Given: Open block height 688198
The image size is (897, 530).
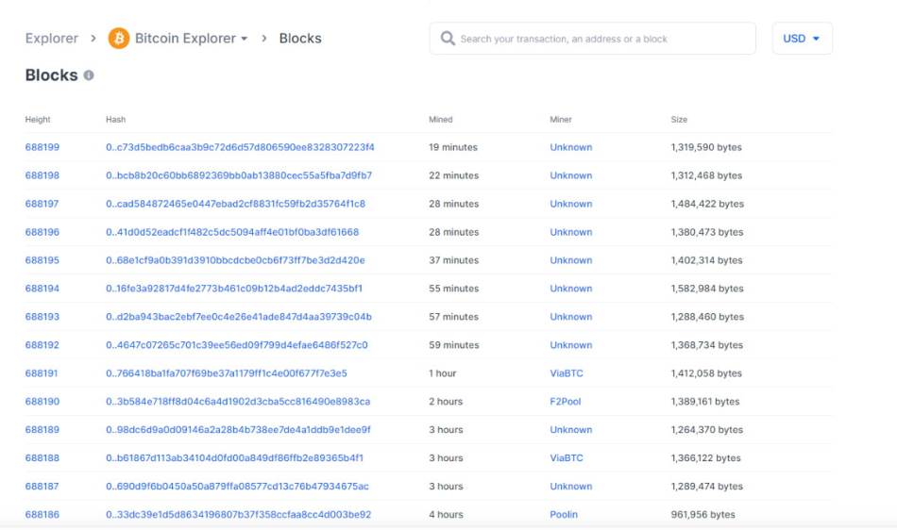Looking at the screenshot, I should 42,175.
